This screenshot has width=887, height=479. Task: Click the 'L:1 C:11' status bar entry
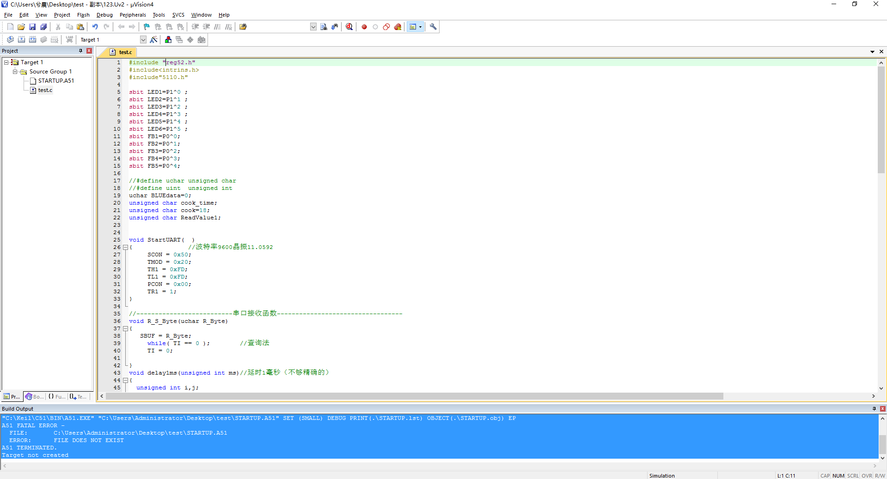786,476
